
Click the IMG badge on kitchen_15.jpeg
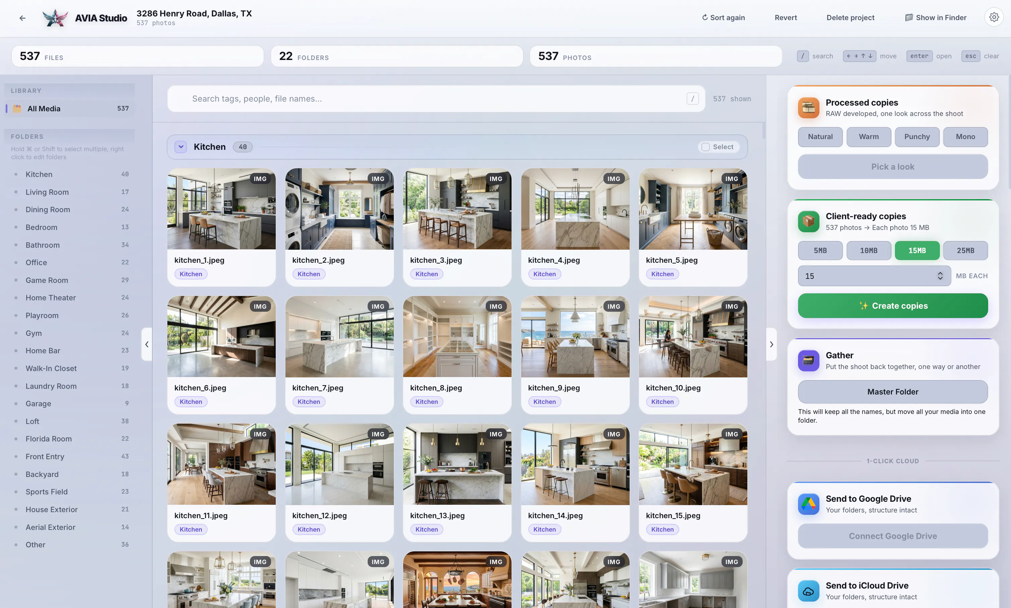click(731, 434)
